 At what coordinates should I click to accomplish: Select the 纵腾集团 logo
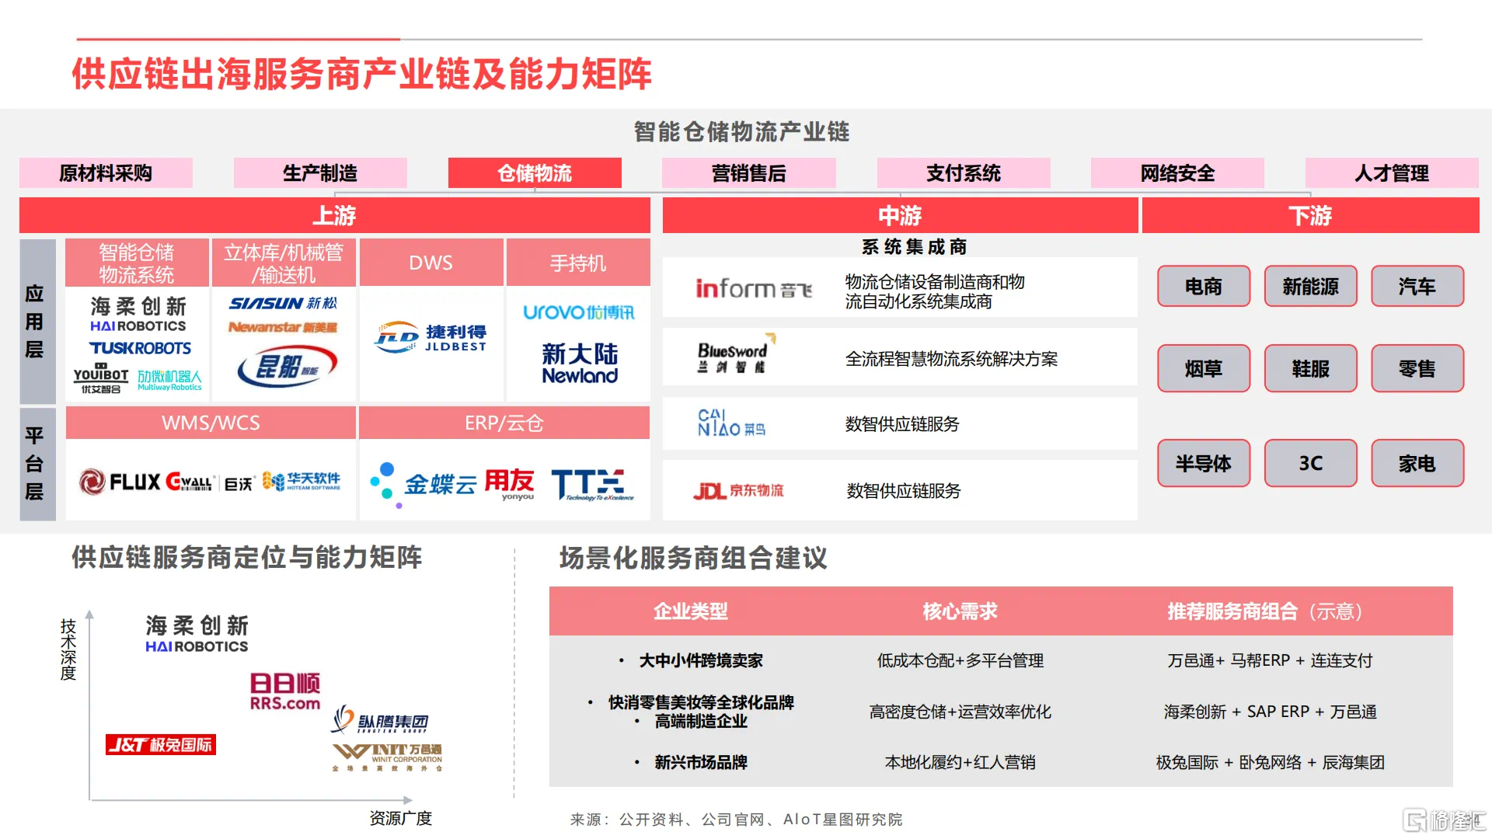coord(380,720)
